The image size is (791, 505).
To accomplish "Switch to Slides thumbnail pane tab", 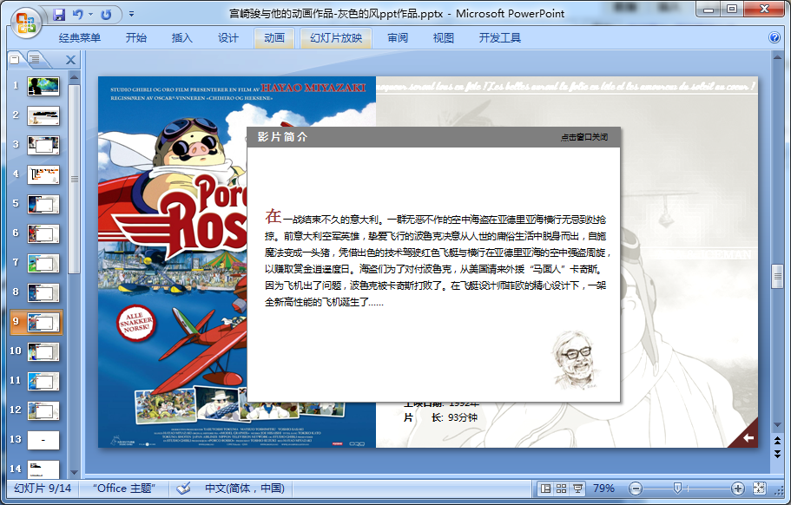I will (15, 60).
